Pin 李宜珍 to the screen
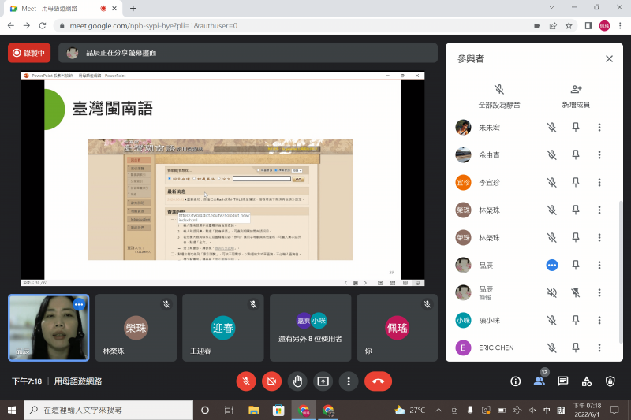The width and height of the screenshot is (631, 420). [x=576, y=183]
